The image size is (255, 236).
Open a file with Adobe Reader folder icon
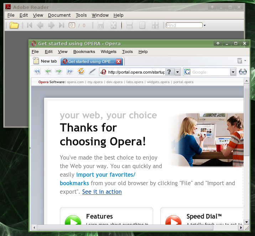[14, 25]
